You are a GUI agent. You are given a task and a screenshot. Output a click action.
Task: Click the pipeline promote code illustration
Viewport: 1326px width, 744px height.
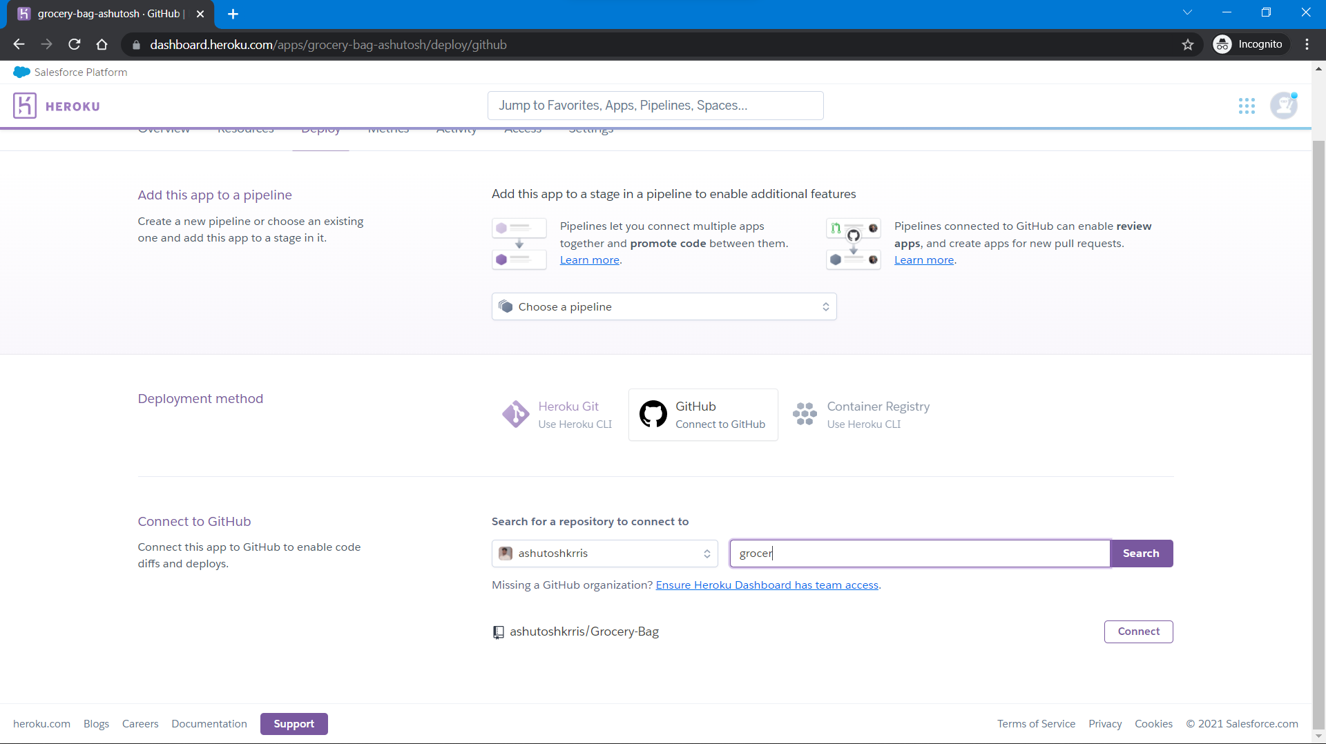(519, 244)
